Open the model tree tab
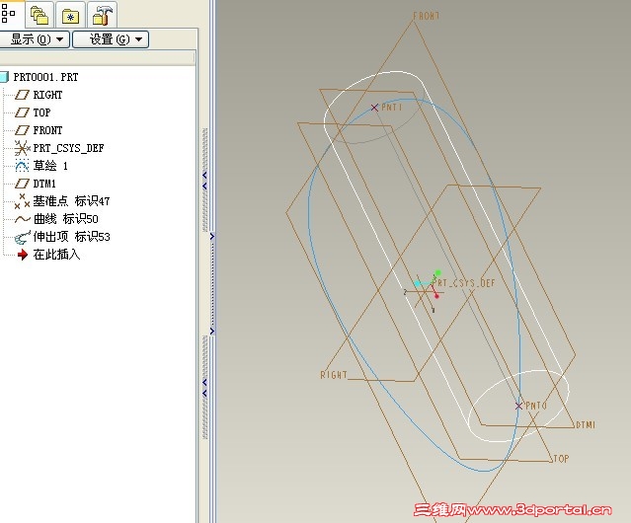This screenshot has height=523, width=631. coord(9,14)
